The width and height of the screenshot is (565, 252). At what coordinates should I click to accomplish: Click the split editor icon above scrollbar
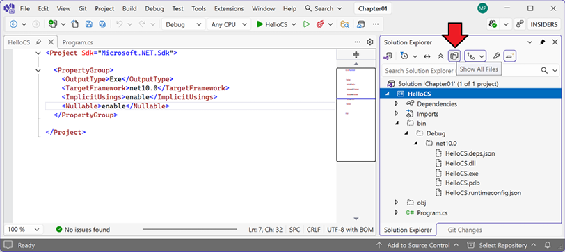pos(356,55)
